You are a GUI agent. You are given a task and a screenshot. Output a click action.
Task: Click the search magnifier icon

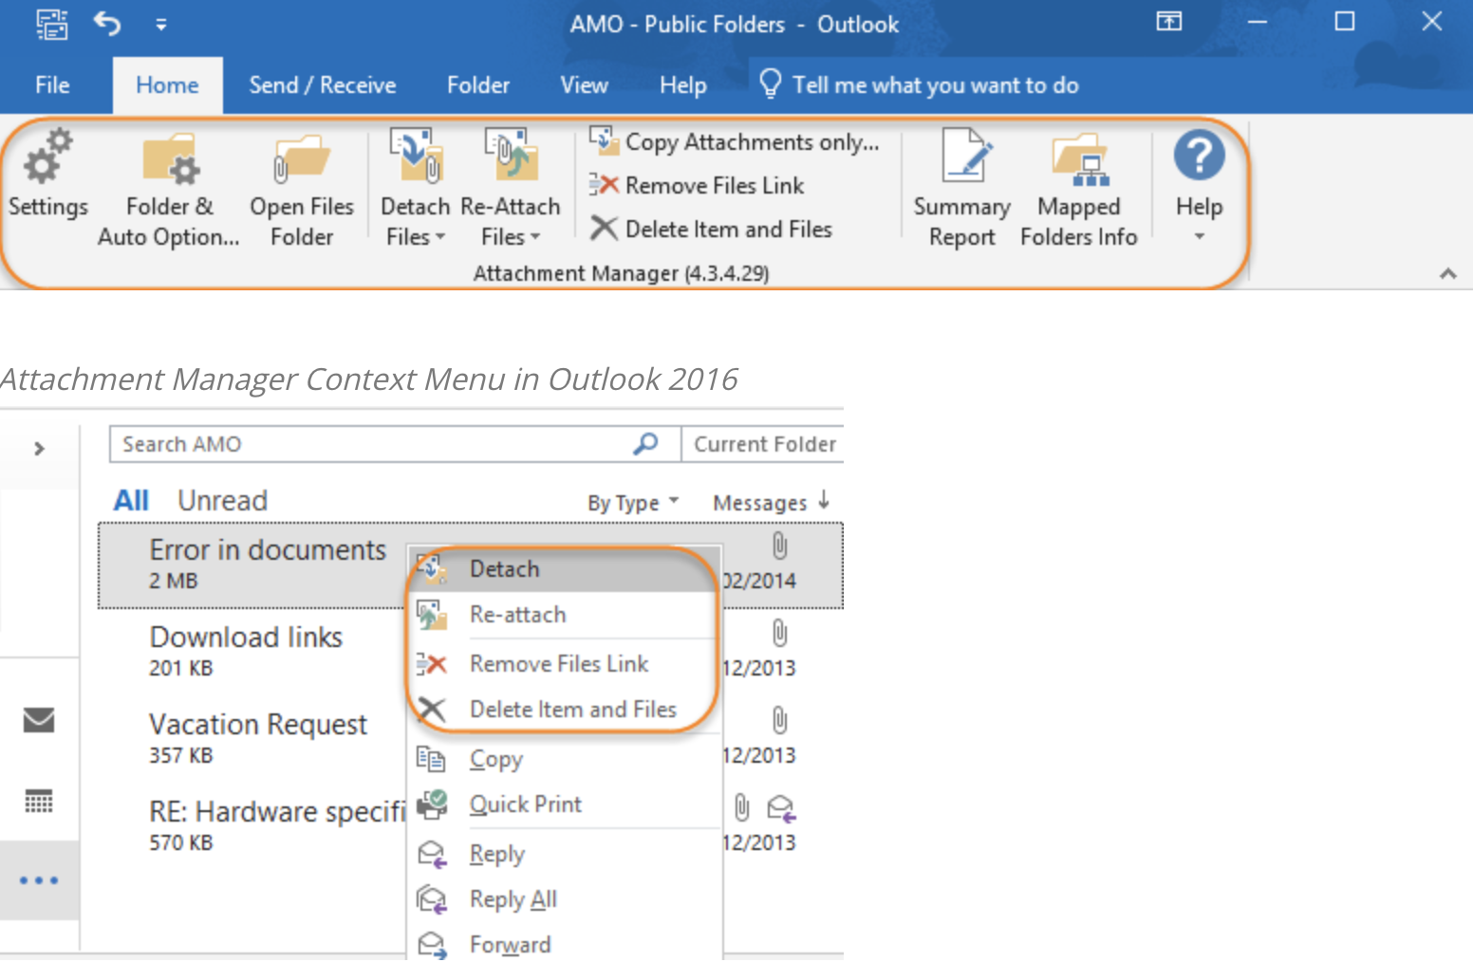tap(645, 443)
